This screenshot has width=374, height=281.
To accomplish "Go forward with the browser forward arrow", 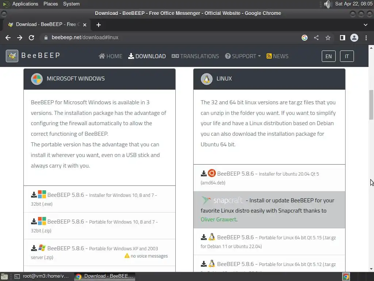I will [20, 38].
